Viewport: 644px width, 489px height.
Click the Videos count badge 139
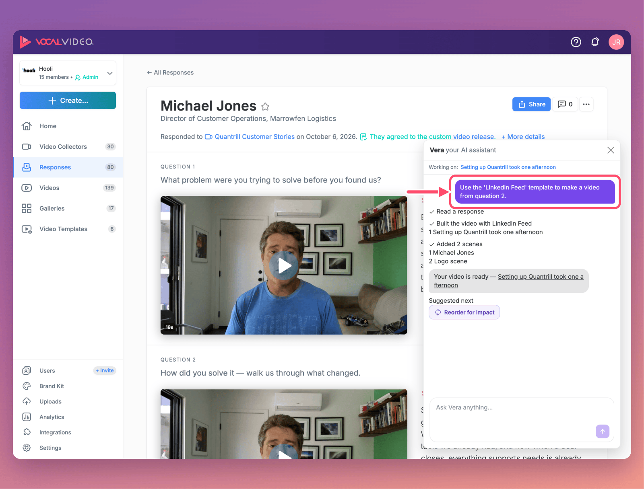(109, 188)
